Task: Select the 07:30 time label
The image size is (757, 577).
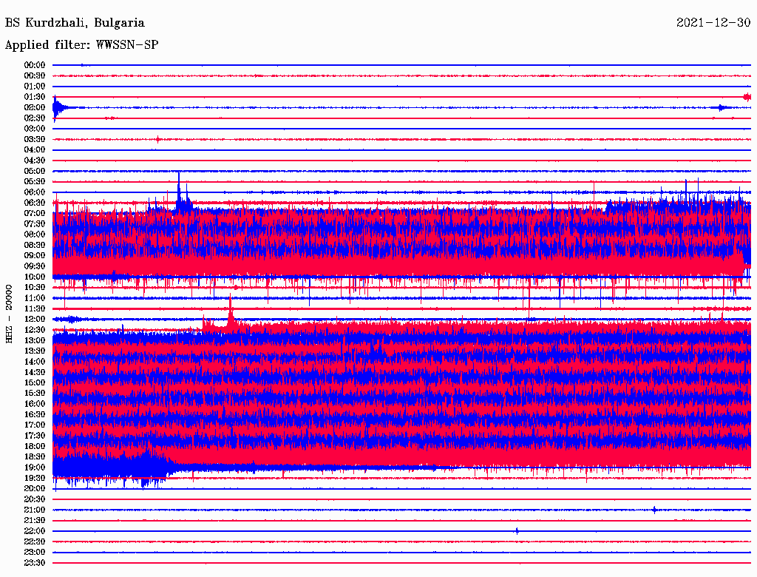Action: 35,224
